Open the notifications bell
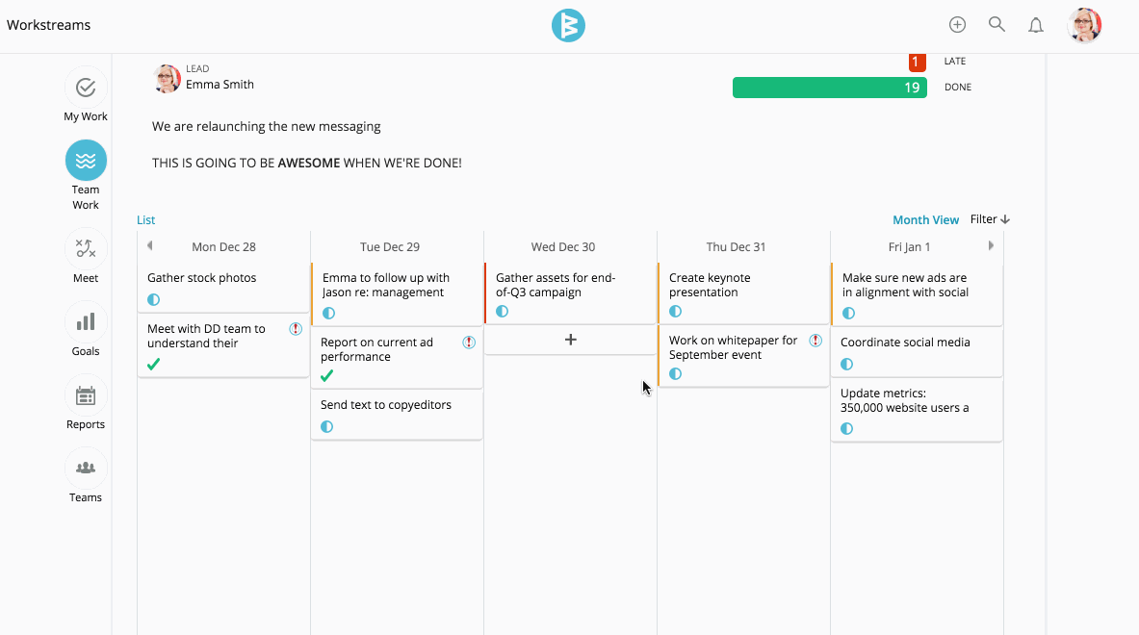Screen dimensions: 1139x635 pyautogui.click(x=1036, y=24)
